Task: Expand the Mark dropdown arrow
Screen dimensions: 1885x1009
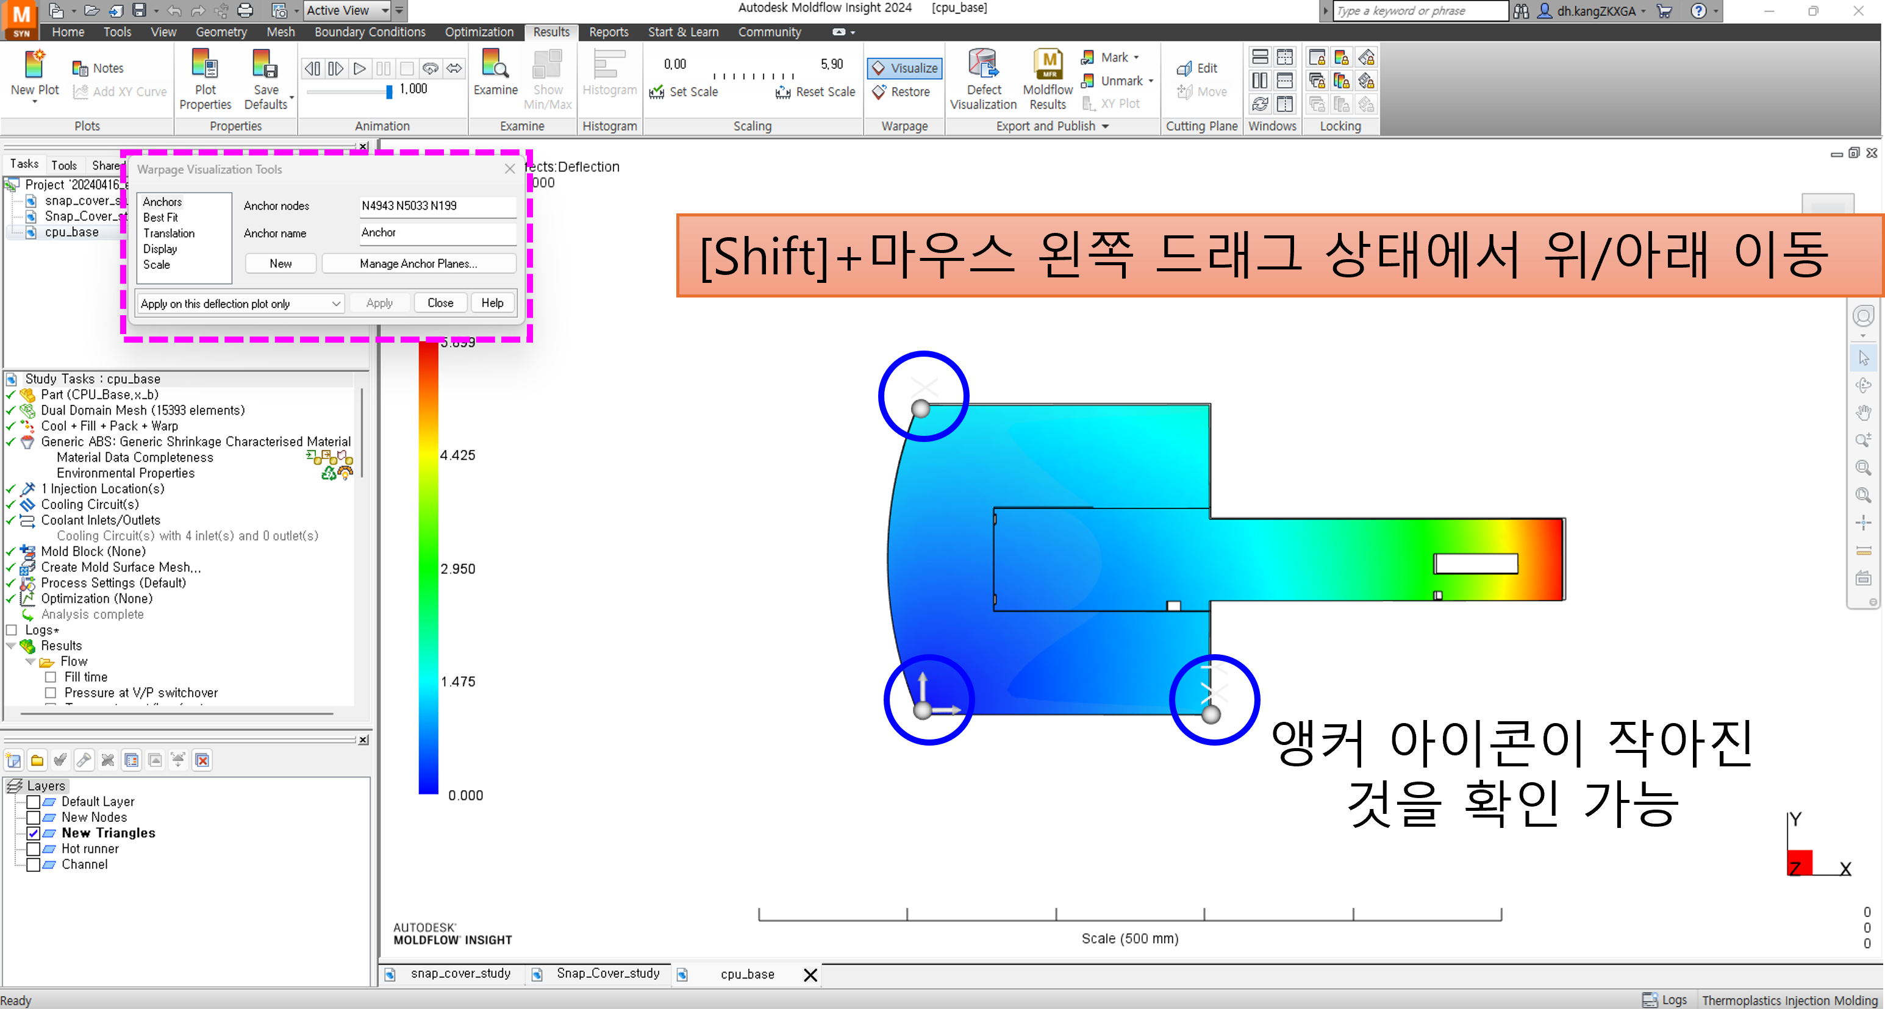Action: [x=1136, y=58]
